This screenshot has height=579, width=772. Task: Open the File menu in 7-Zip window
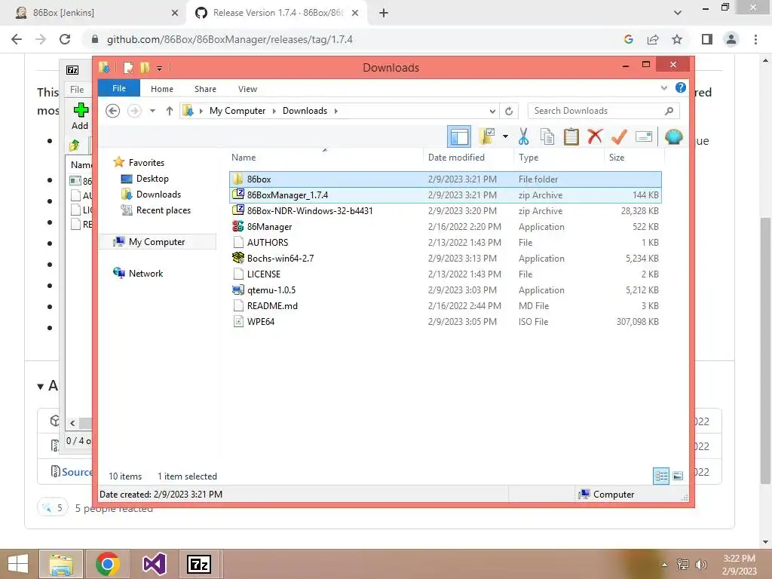point(77,89)
